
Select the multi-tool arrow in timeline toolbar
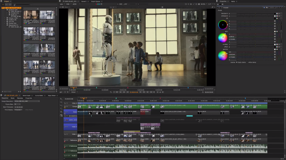pos(61,99)
